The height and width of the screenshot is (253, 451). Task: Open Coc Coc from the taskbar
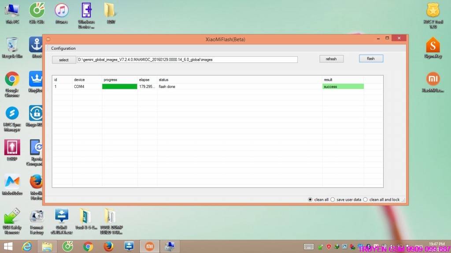pyautogui.click(x=68, y=247)
